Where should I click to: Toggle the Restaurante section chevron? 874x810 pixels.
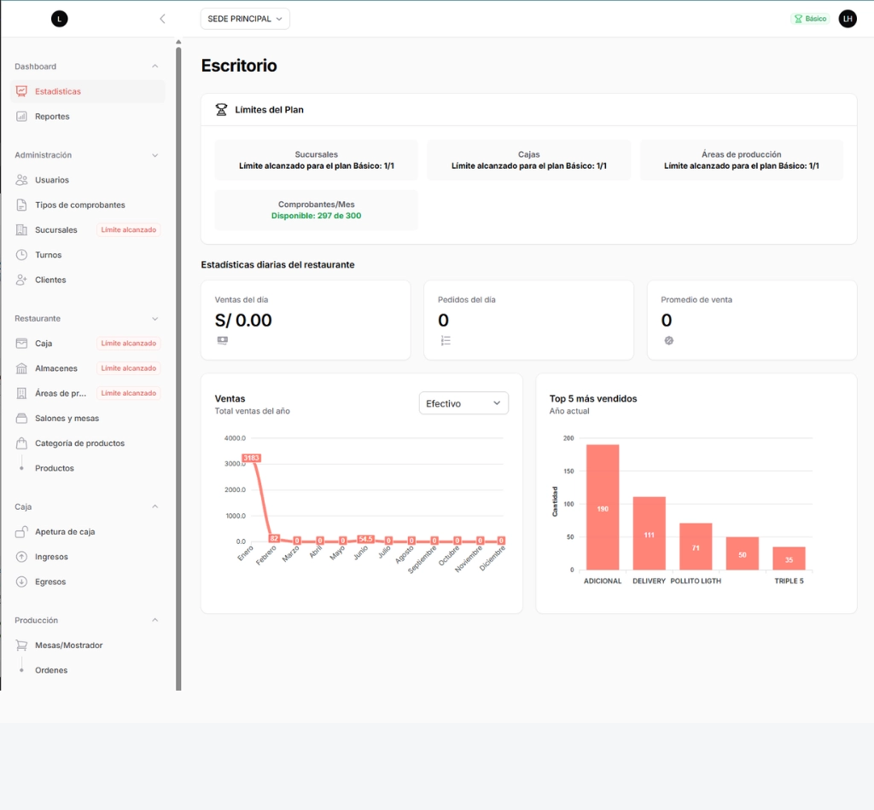(x=155, y=319)
